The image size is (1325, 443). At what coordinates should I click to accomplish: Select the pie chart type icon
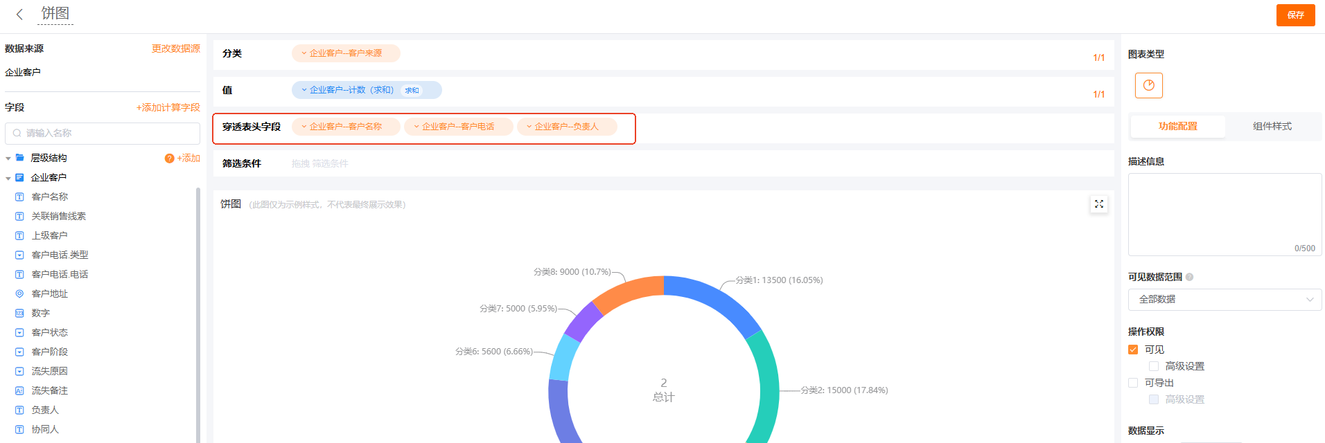pyautogui.click(x=1148, y=85)
